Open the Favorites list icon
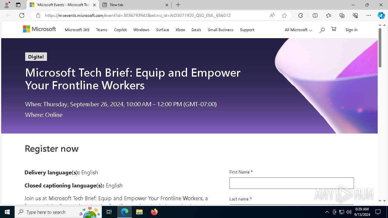 click(329, 15)
